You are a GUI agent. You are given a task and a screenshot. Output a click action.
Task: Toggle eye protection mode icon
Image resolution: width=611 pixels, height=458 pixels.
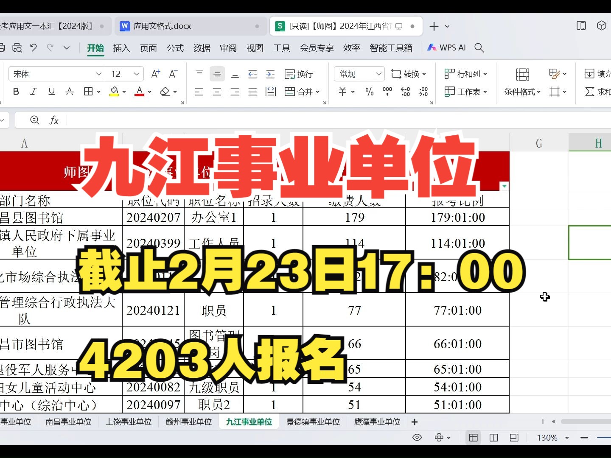tap(417, 437)
